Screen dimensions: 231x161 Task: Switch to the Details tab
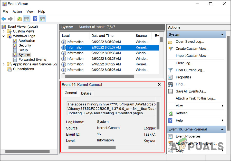coord(86,93)
